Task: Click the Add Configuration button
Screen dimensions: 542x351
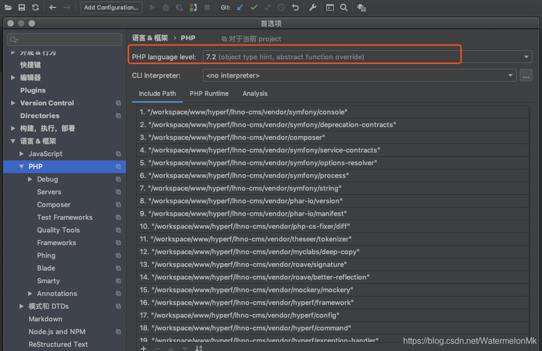Action: click(111, 7)
